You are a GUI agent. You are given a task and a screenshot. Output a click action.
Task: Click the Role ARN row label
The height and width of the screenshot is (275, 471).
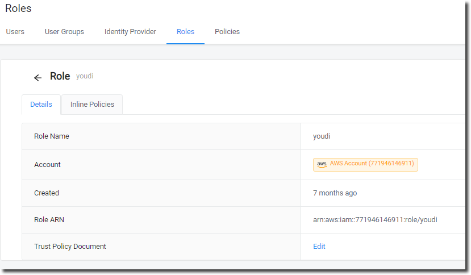click(x=49, y=220)
